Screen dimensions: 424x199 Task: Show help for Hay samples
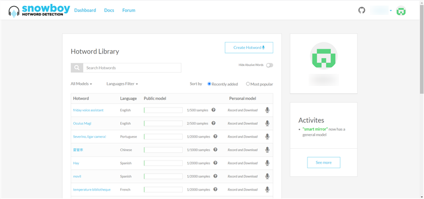click(215, 163)
